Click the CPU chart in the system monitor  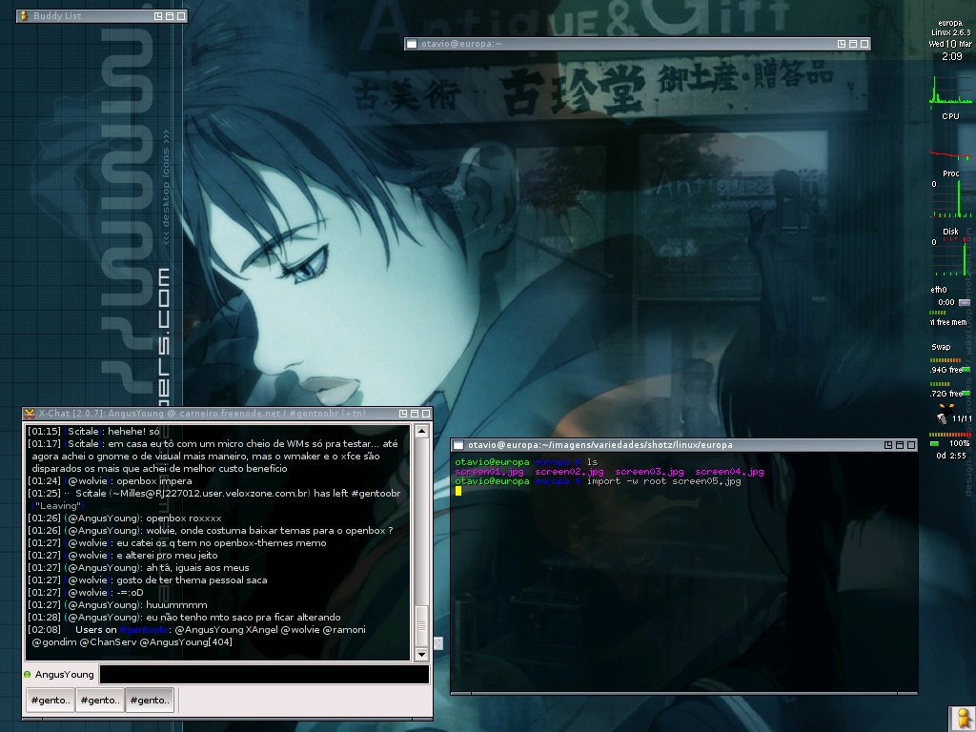950,91
